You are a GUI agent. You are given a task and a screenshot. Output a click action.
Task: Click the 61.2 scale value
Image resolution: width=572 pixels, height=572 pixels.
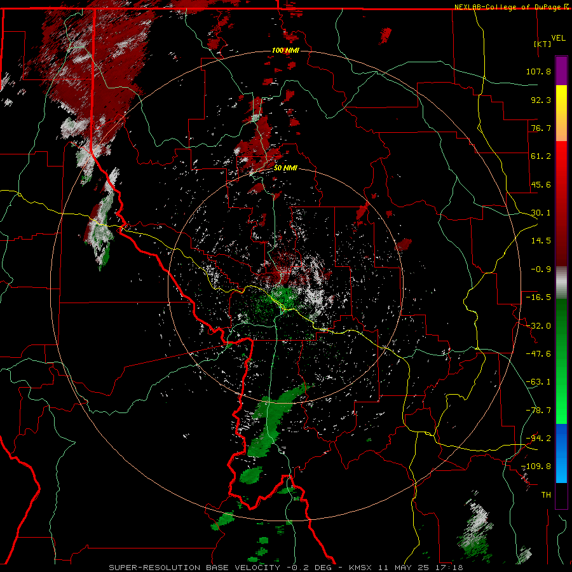tap(541, 156)
